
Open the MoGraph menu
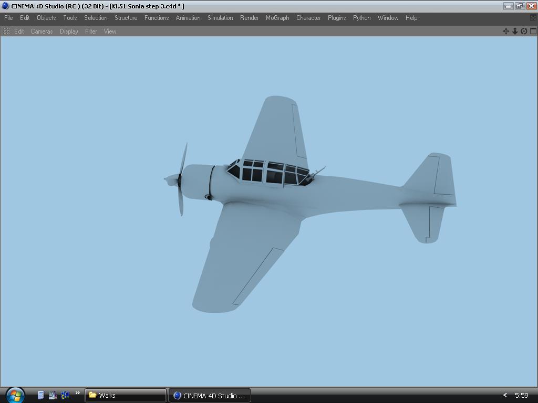pos(277,18)
